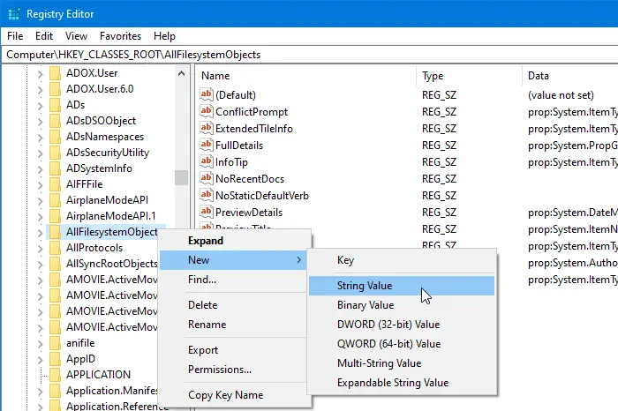Viewport: 618px width, 411px height.
Task: Expand the AirplaneModeAPI node chevron
Action: [40, 201]
